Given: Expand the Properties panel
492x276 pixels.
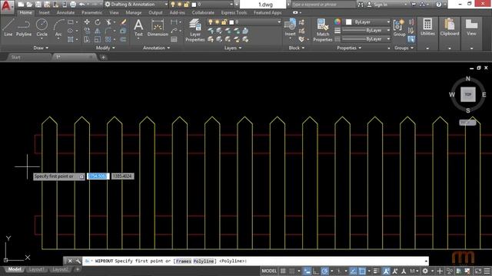Looking at the screenshot, I should click(349, 48).
